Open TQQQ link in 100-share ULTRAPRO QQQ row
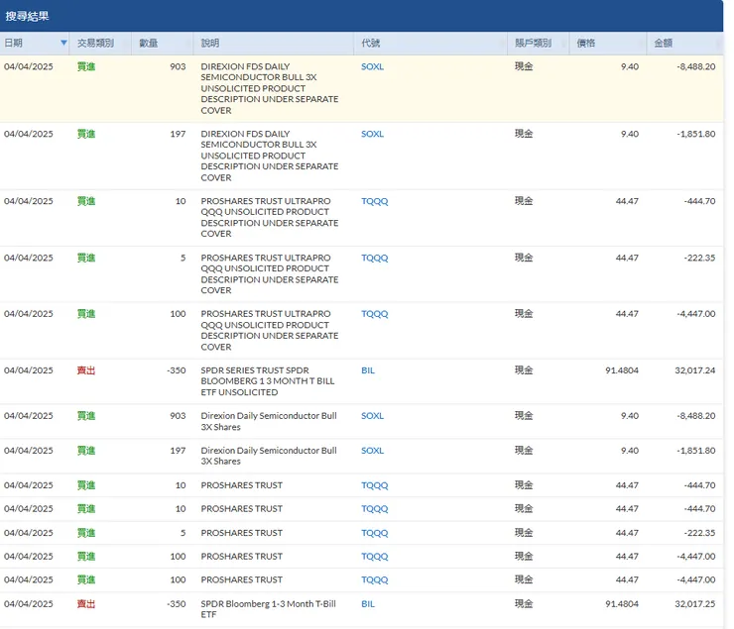 click(374, 314)
